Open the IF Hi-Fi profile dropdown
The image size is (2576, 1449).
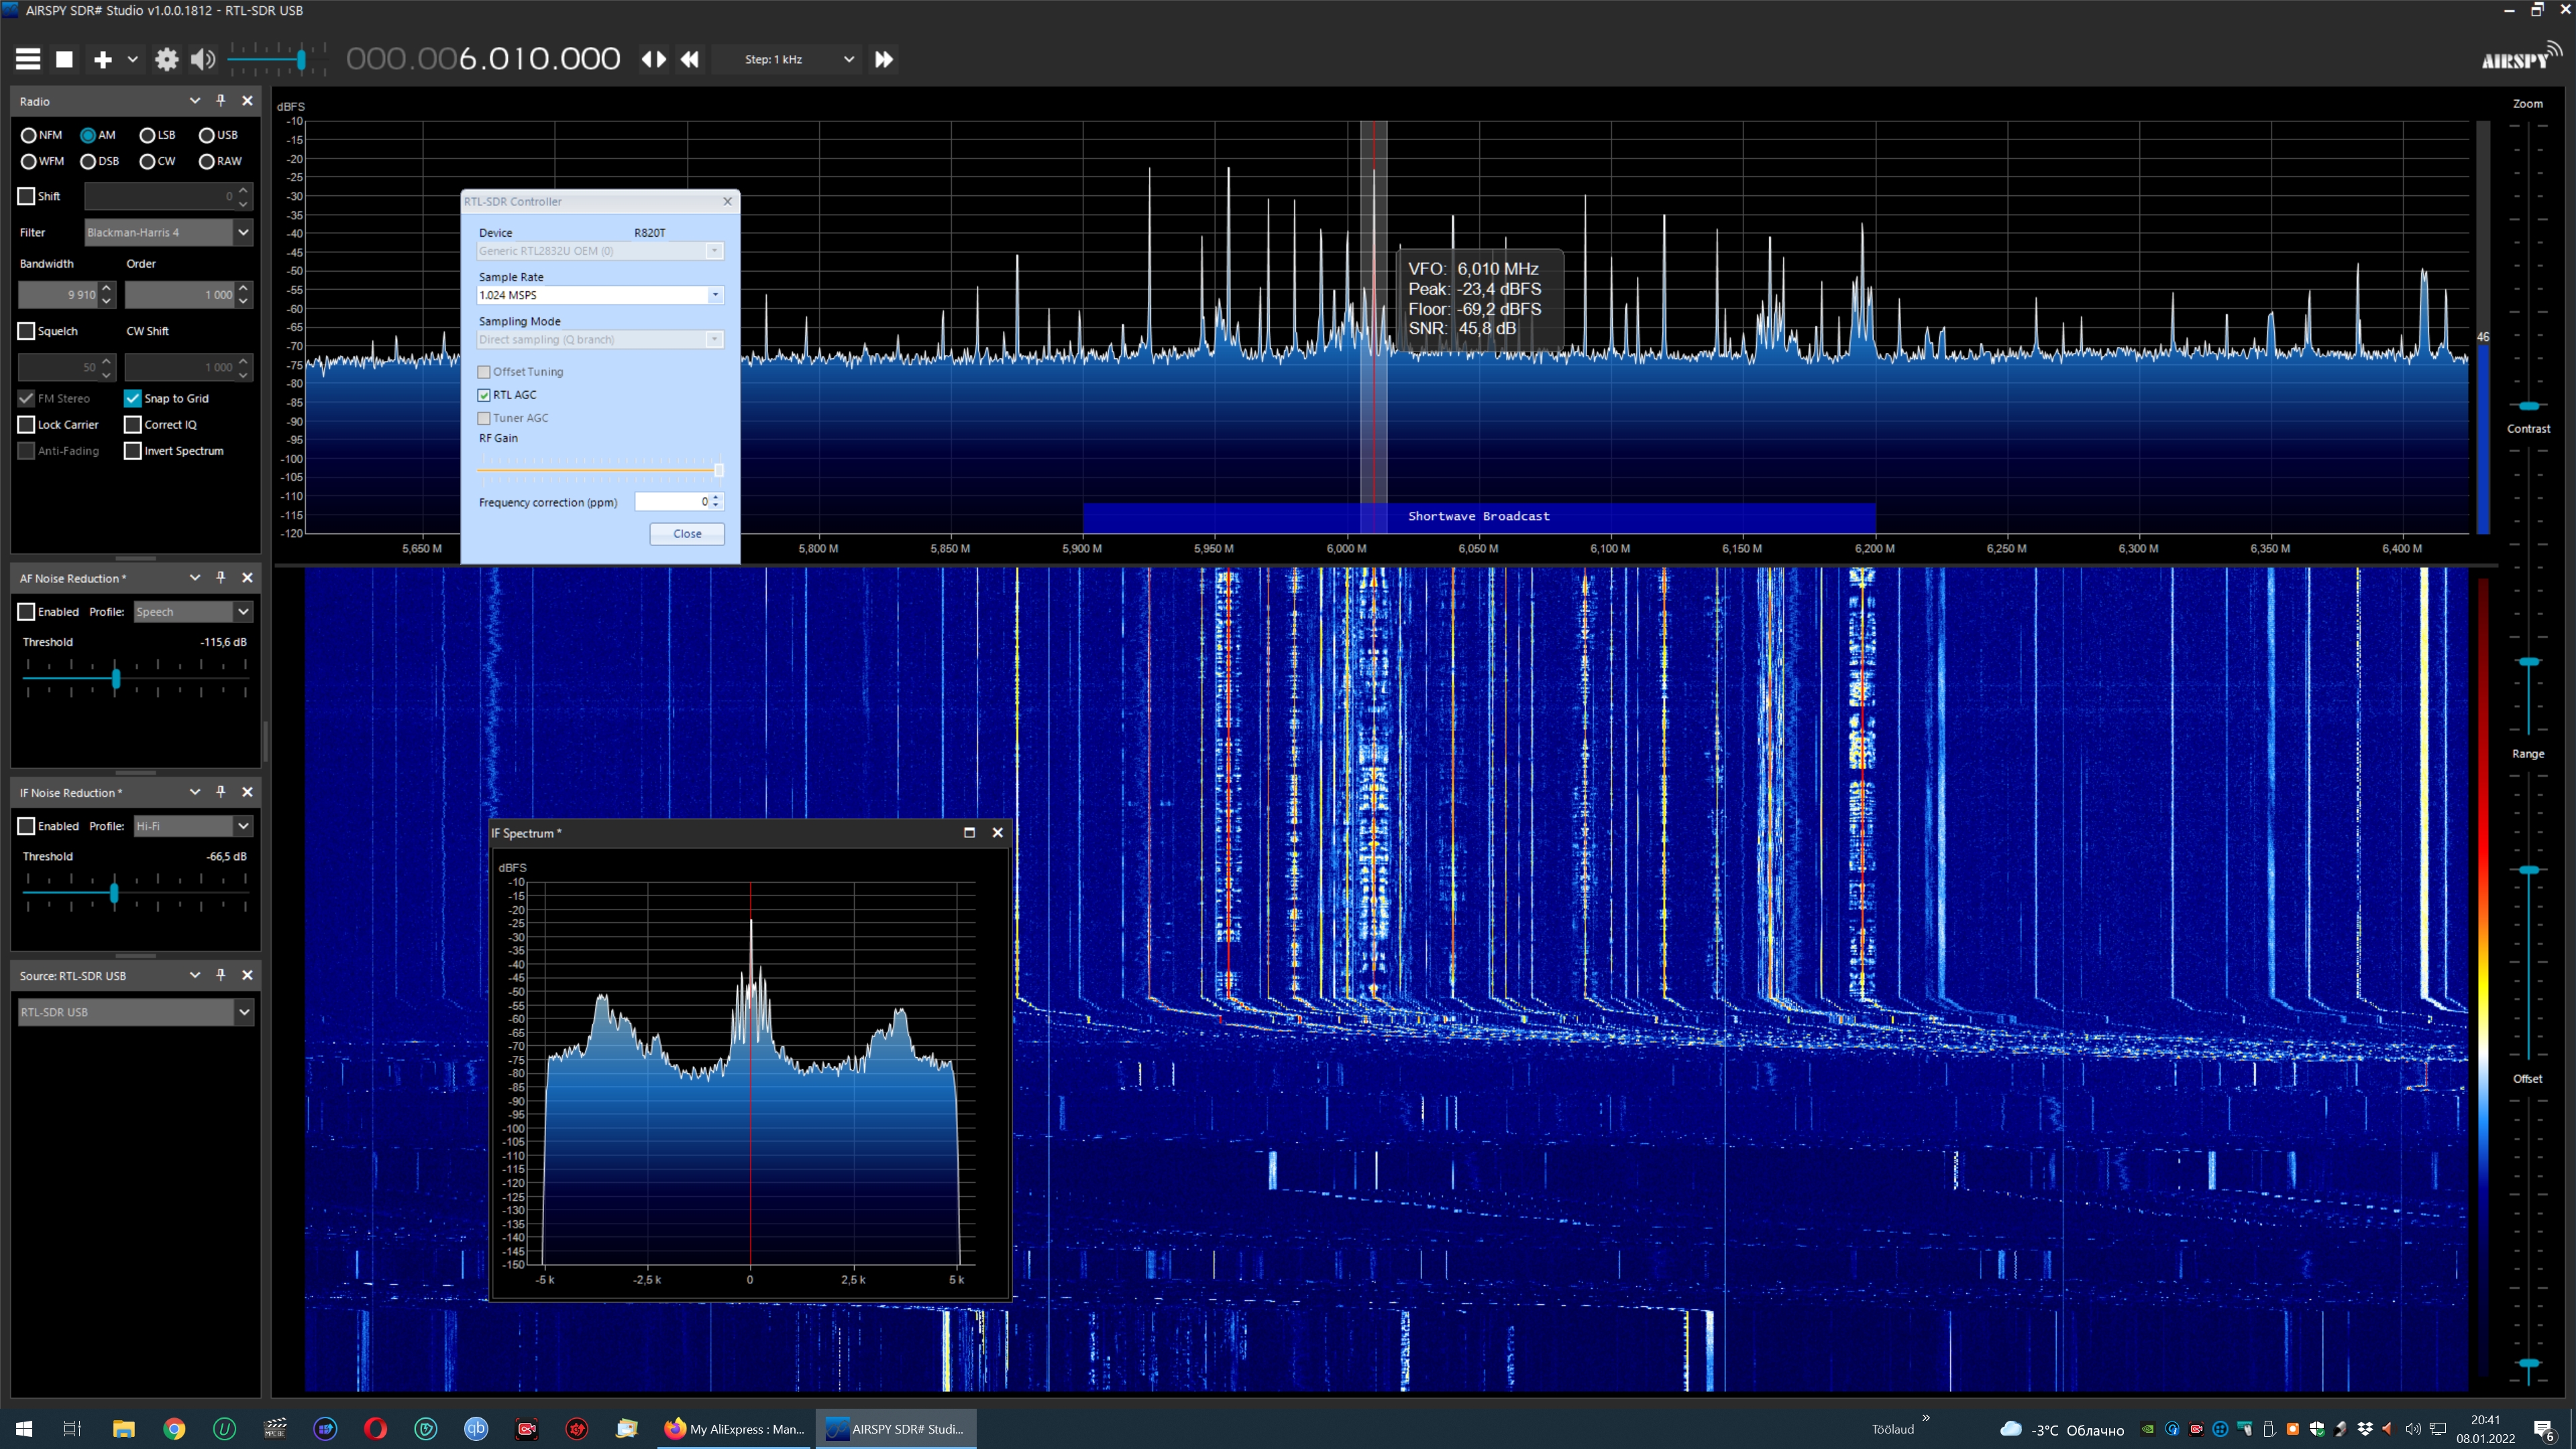(x=193, y=825)
